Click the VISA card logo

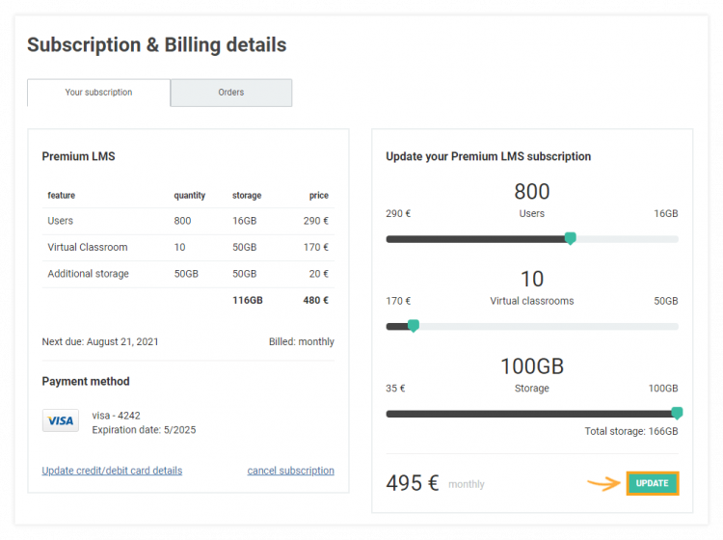click(x=61, y=421)
